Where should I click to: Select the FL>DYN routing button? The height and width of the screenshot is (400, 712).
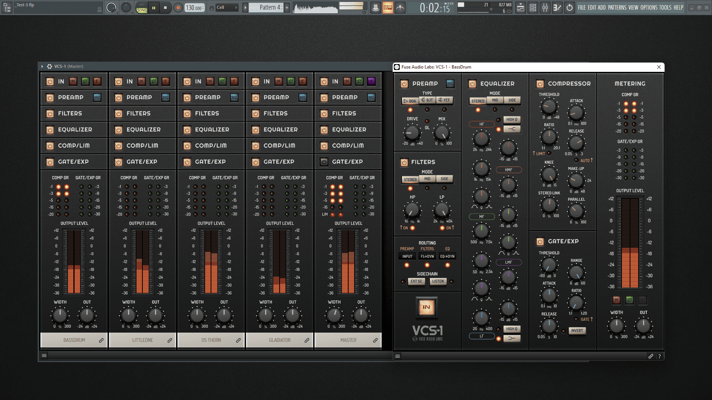427,256
